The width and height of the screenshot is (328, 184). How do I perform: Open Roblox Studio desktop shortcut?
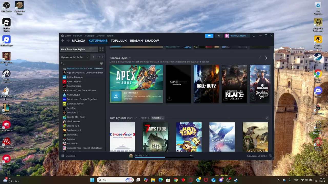6,25
